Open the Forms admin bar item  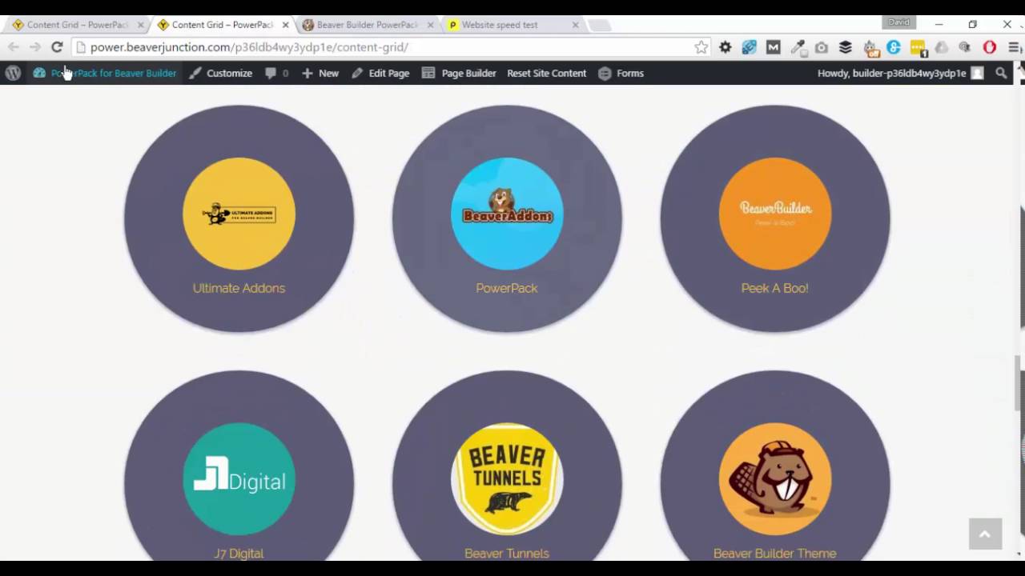(621, 73)
